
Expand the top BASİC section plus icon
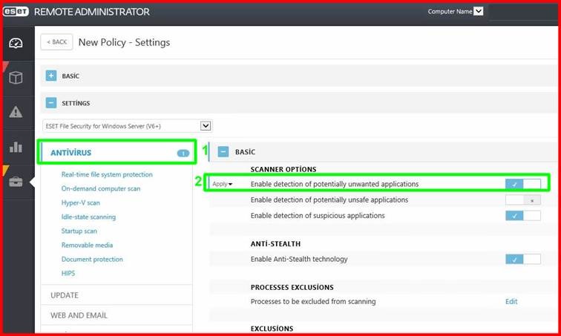click(x=51, y=76)
